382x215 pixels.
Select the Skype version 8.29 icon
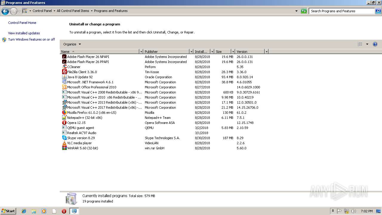pos(64,138)
